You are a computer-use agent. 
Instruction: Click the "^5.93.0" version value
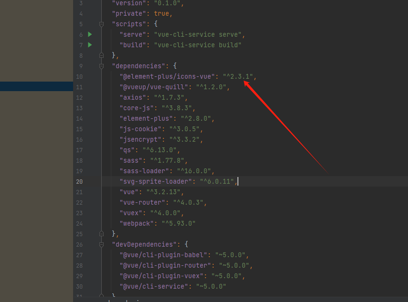coord(179,223)
